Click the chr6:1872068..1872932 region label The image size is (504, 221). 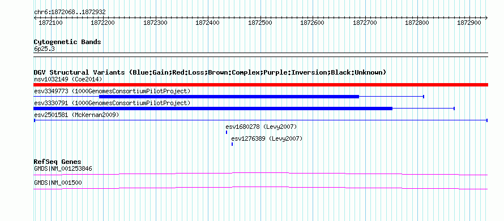point(70,12)
